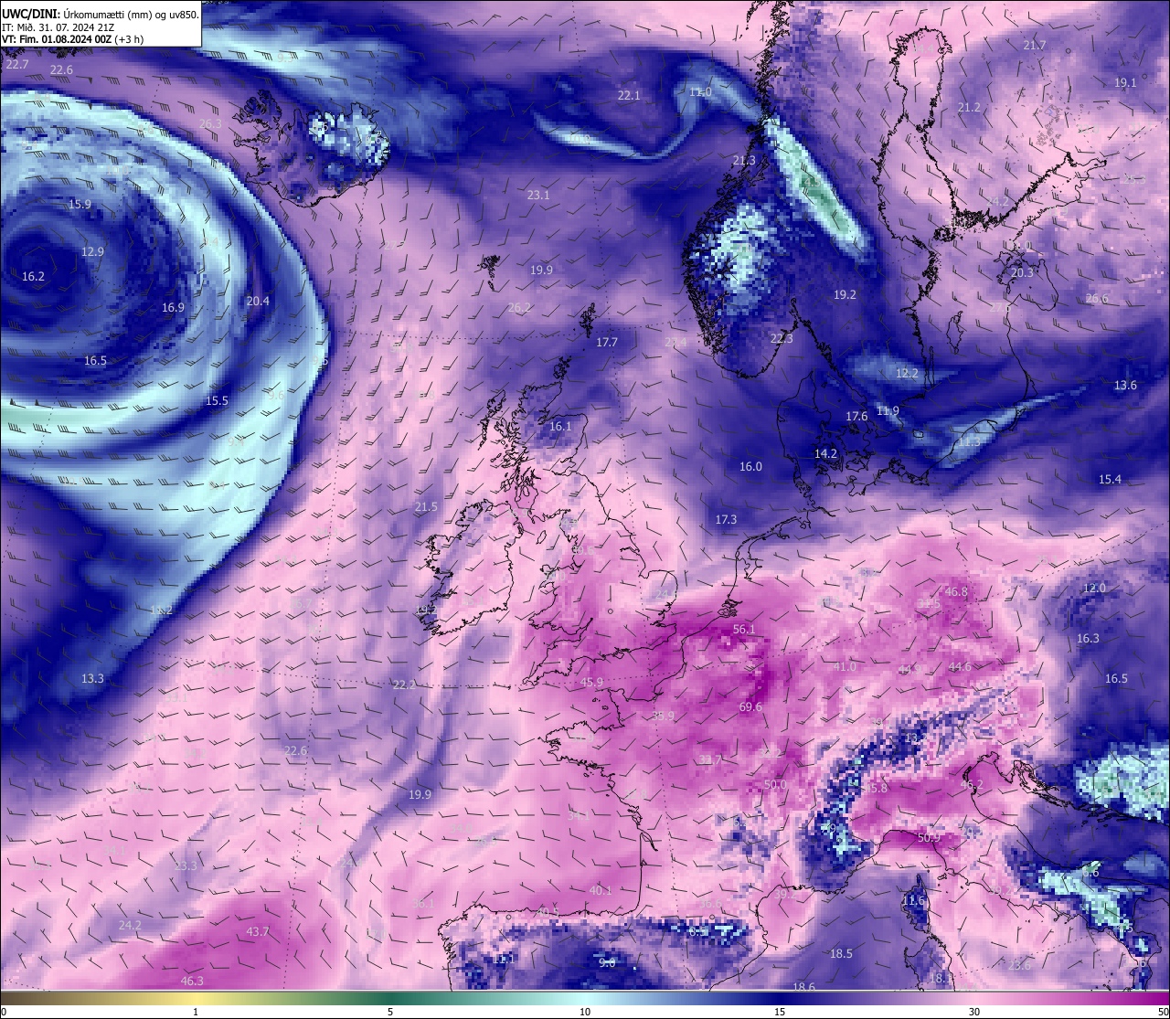Click the map value 22.7
The height and width of the screenshot is (1019, 1170).
[16, 64]
